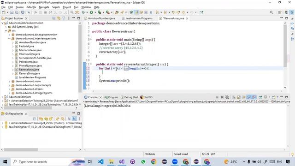Click the Git Repositories horizontal scrollbar
Screen dimensions: 295x166
click(x=21, y=149)
